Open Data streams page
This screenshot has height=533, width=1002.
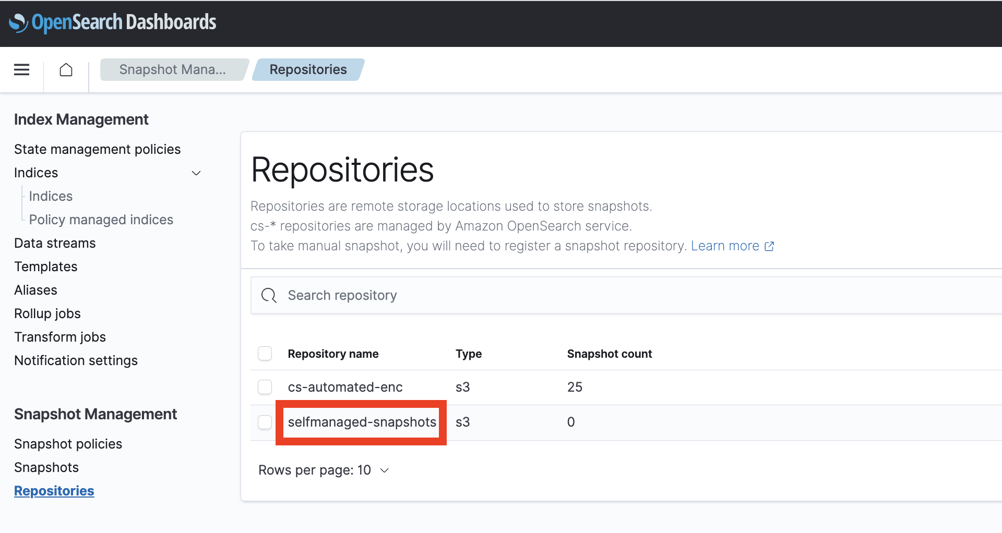click(x=55, y=243)
